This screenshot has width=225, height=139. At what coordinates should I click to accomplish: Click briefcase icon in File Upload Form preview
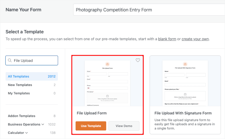coord(107,64)
